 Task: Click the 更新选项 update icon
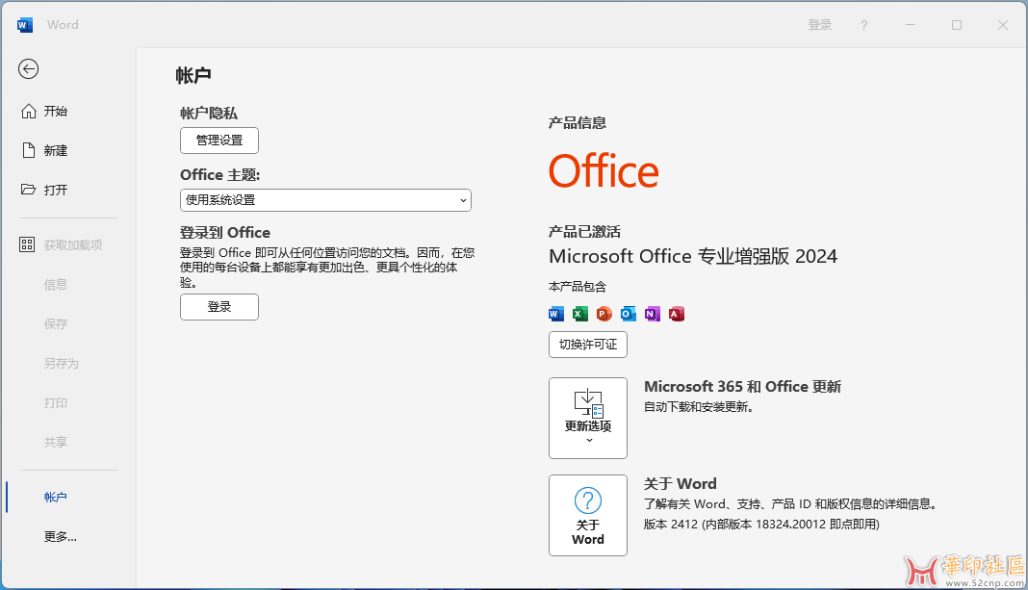tap(587, 402)
